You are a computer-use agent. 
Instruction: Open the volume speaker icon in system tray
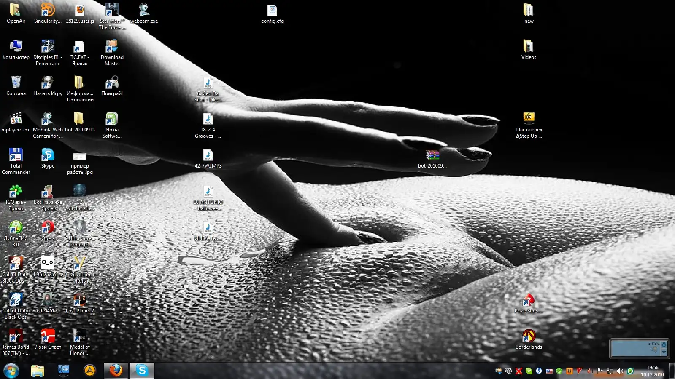coord(620,371)
